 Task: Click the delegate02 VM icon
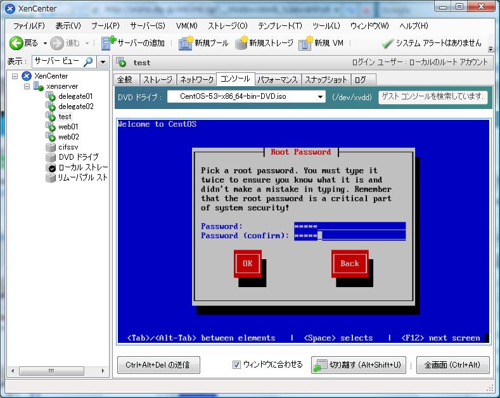(51, 106)
